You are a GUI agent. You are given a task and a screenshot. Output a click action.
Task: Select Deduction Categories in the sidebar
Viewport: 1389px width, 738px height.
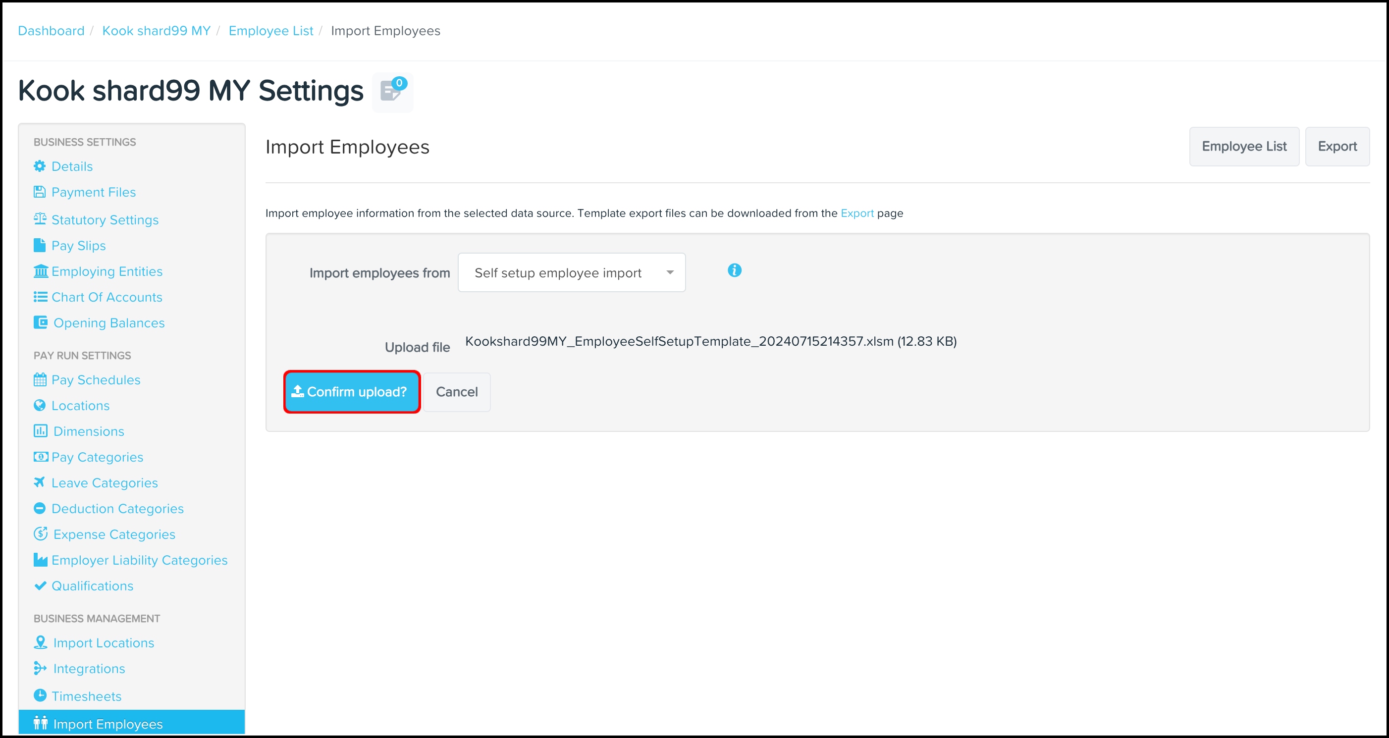pos(117,508)
